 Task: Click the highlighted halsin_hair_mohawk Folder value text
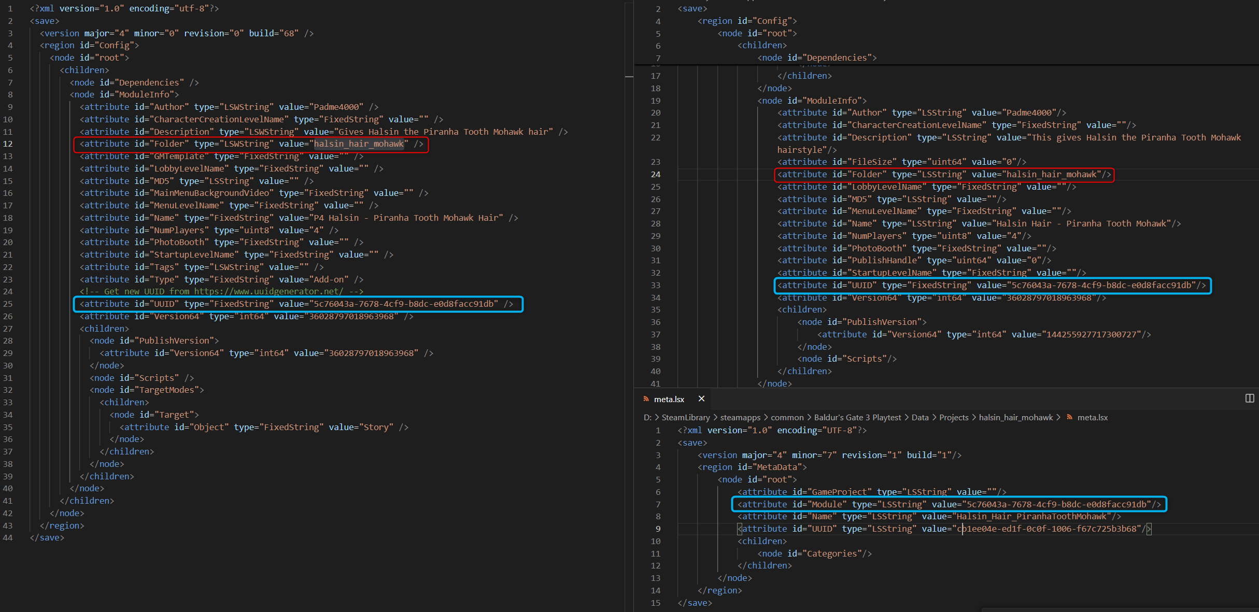click(x=359, y=144)
